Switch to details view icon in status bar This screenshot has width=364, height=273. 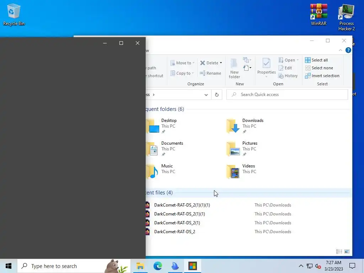point(339,251)
